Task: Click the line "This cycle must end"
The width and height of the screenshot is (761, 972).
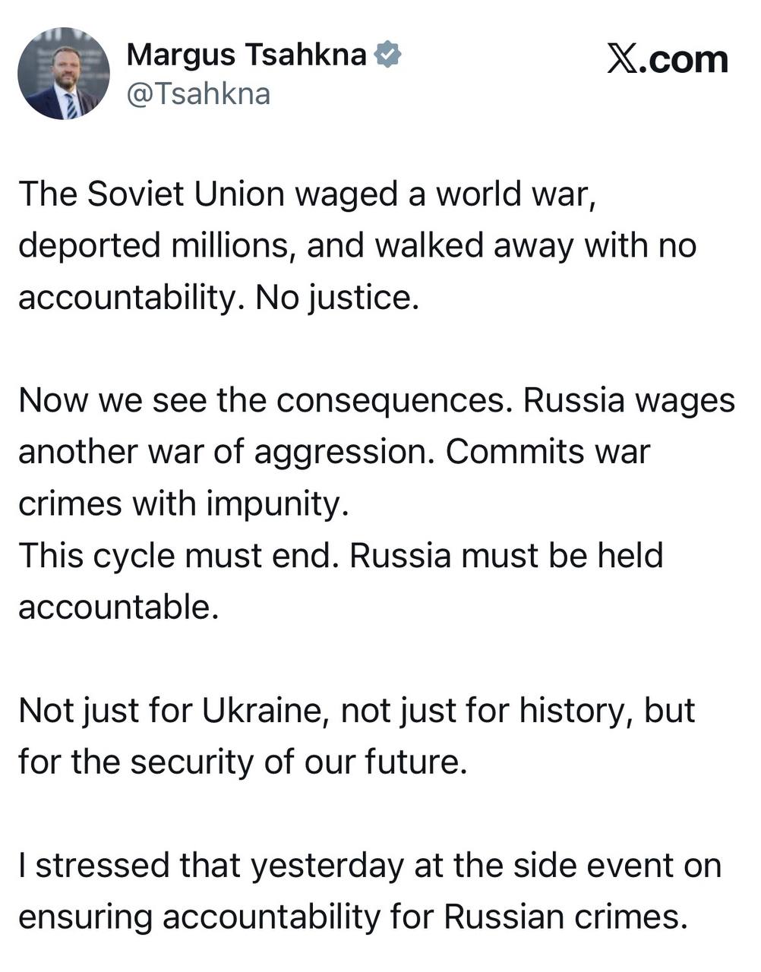Action: (x=340, y=556)
